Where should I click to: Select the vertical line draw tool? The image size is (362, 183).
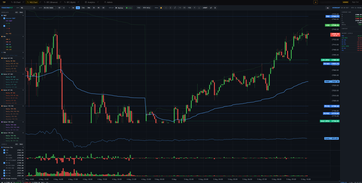click(x=170, y=8)
